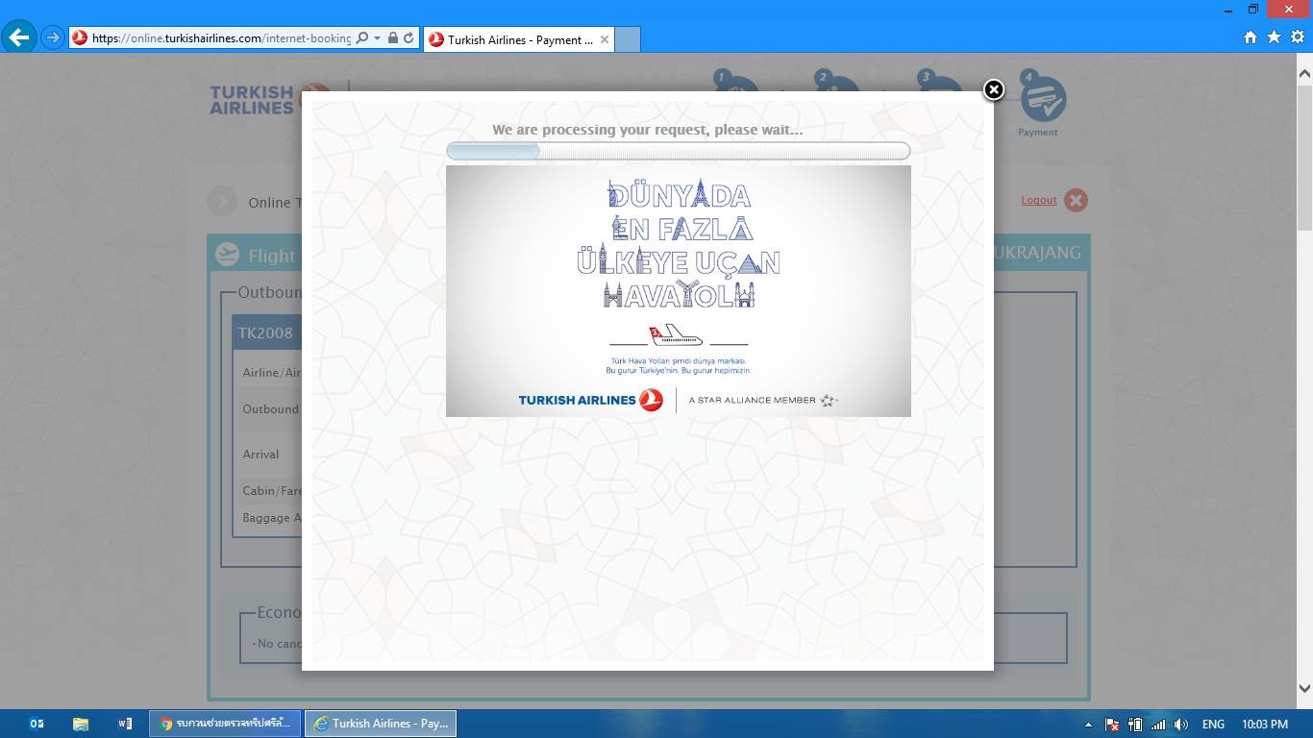1313x738 pixels.
Task: Click the TK2008 flight number header
Action: point(266,332)
